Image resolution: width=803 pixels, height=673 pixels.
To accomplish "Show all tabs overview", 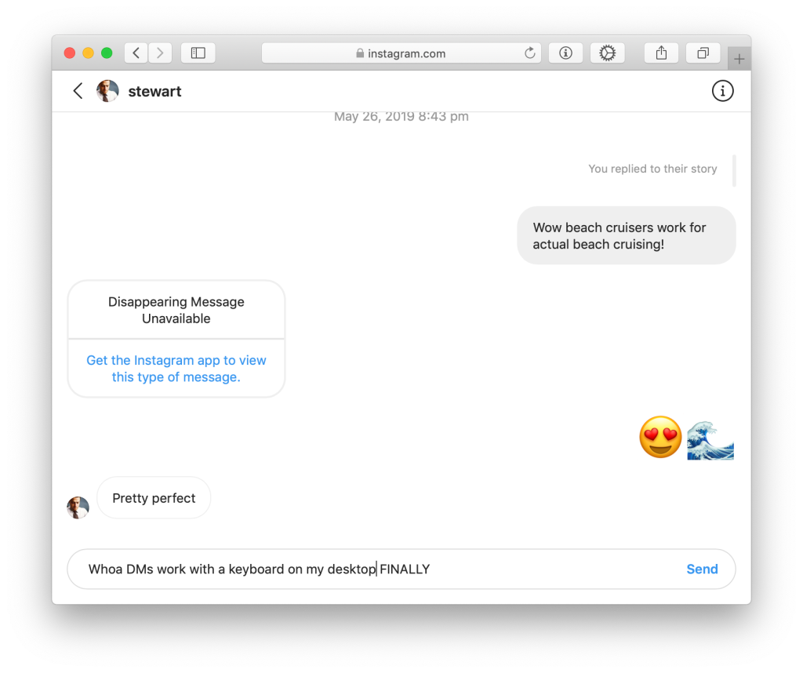I will [703, 53].
